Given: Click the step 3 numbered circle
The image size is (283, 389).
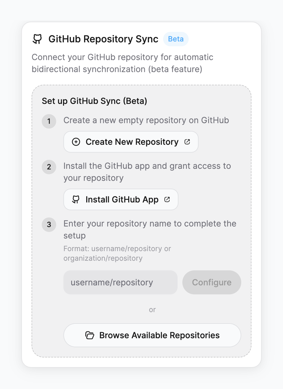Looking at the screenshot, I should (x=49, y=225).
